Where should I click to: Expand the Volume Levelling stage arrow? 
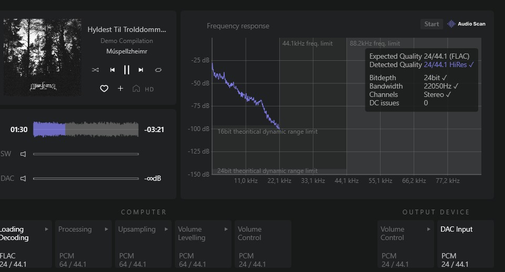tap(226, 229)
